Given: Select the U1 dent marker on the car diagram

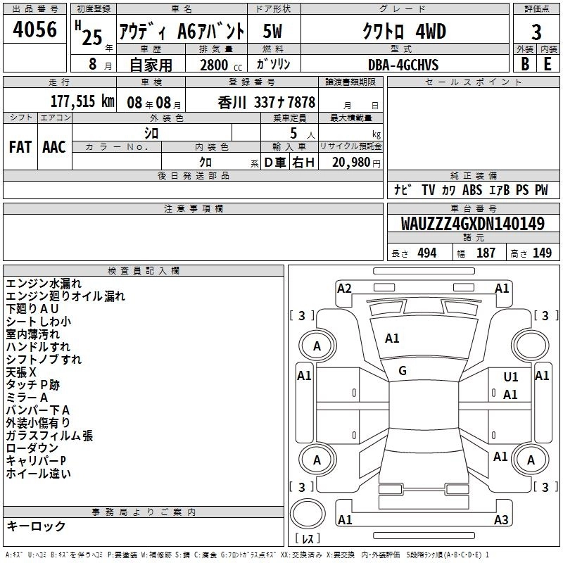Looking at the screenshot, I should [x=510, y=378].
